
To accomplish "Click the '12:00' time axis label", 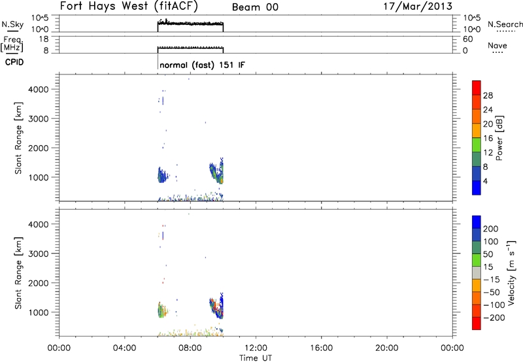I will click(x=256, y=348).
